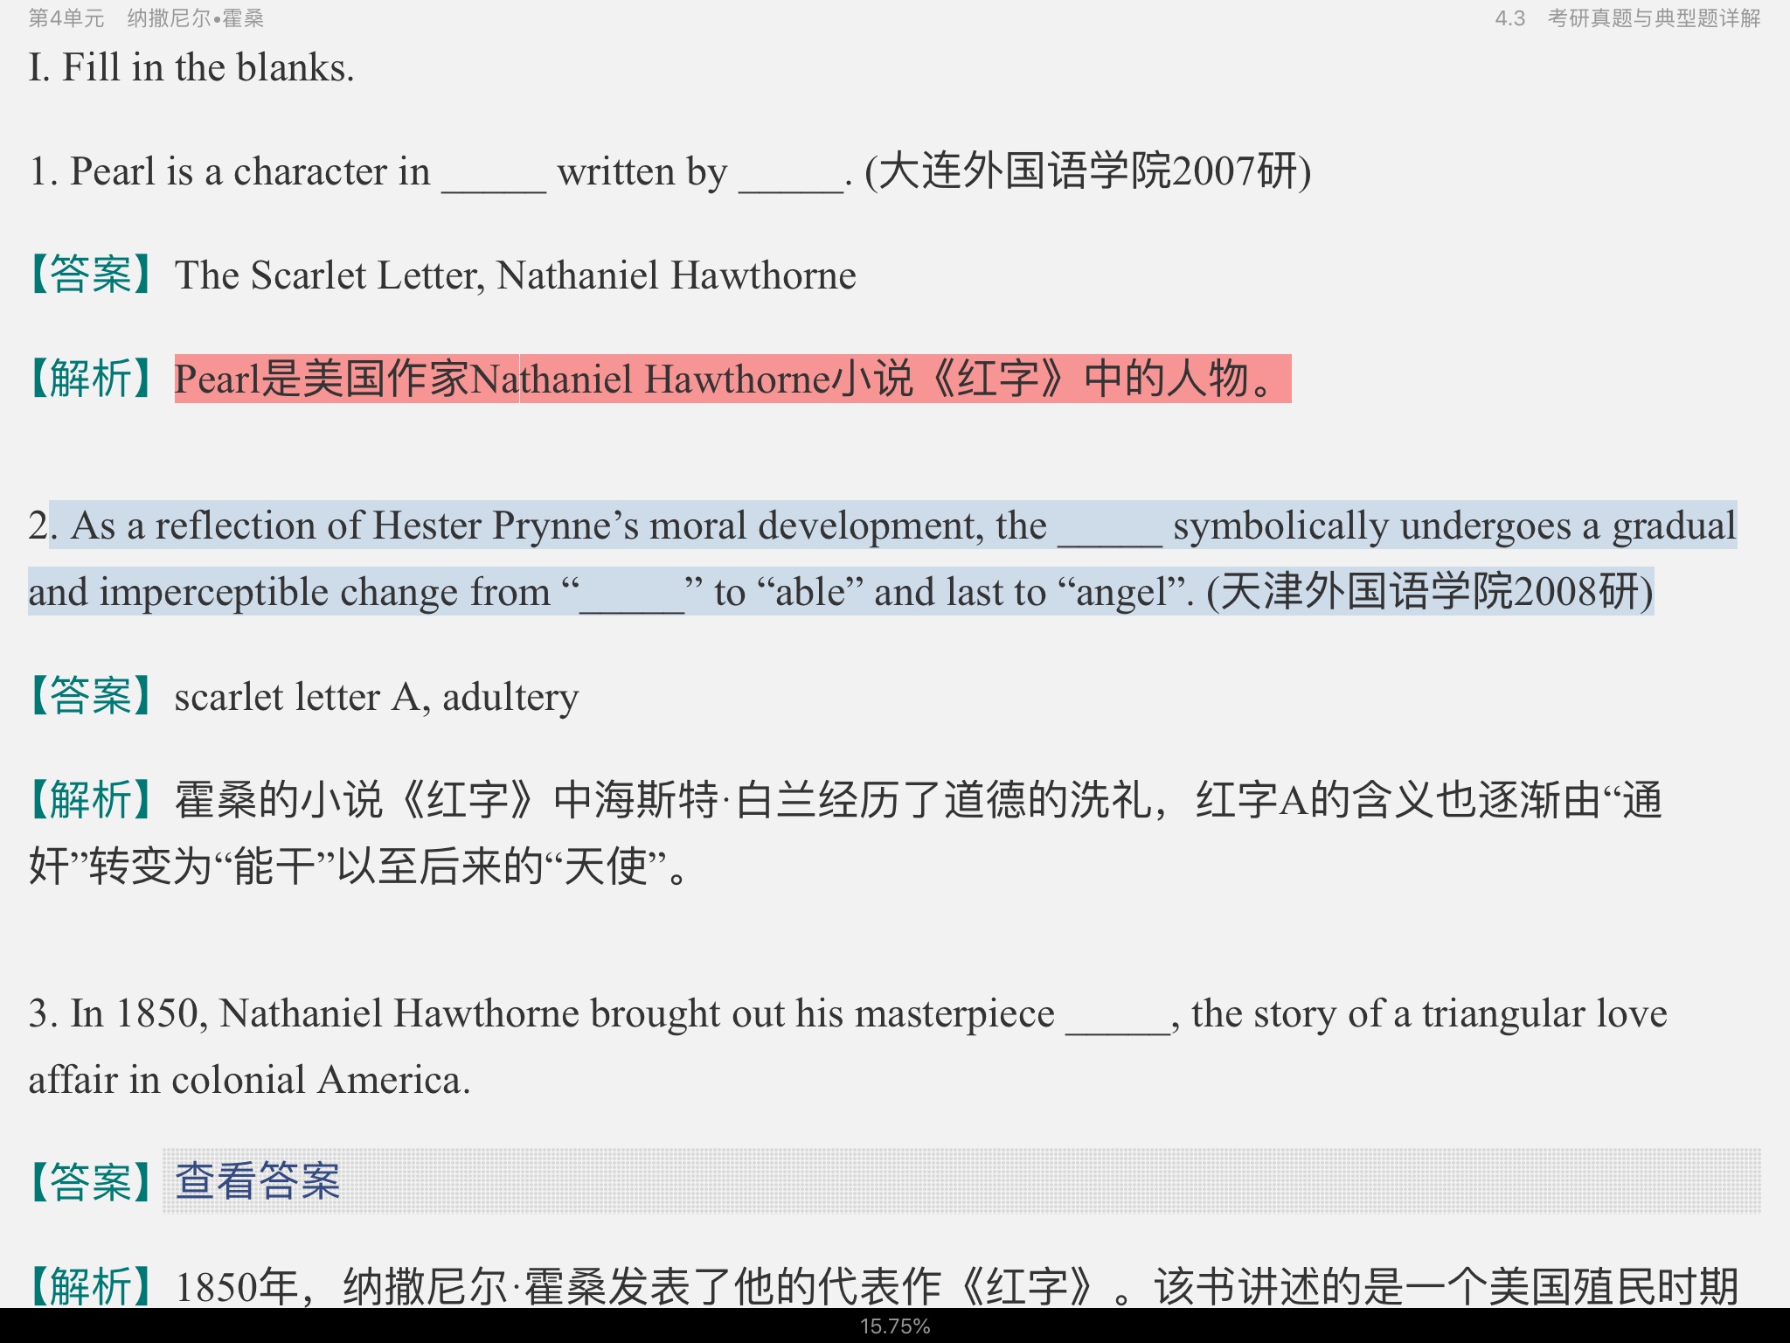Tap question 1 about the character Pearl
1790x1343 pixels.
pyautogui.click(x=437, y=171)
